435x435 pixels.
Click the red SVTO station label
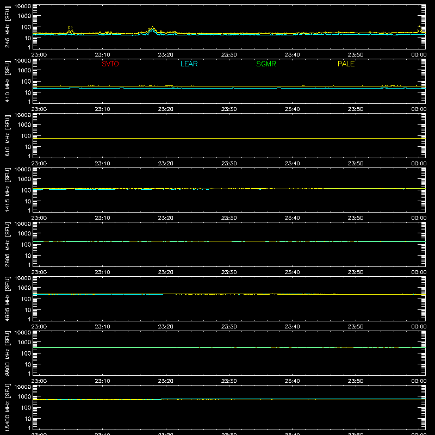tap(110, 64)
